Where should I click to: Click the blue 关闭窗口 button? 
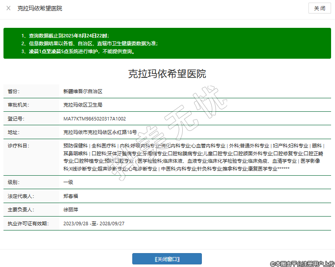click(167, 259)
